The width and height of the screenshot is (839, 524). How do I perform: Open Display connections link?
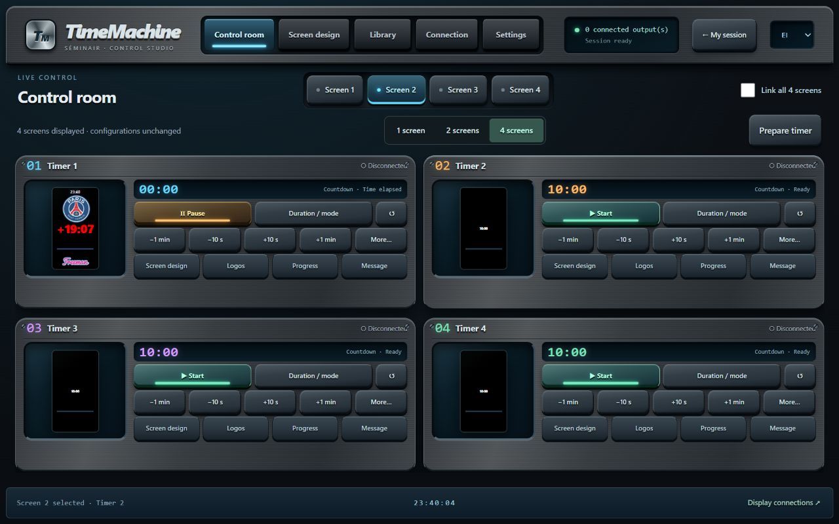click(784, 503)
